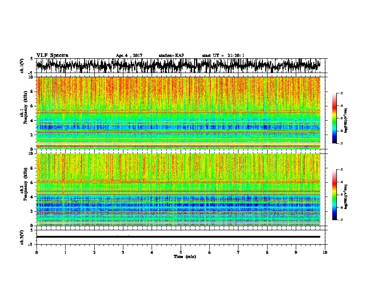Screen dimensions: 366x283
Task: Click the "8" kHz tick of ch.2 spectrogram
Action: coord(33,168)
